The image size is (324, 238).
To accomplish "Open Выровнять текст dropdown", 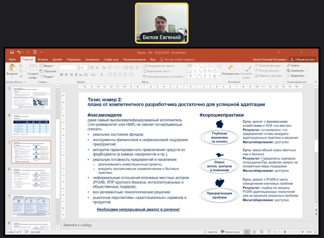I will click(x=157, y=71).
